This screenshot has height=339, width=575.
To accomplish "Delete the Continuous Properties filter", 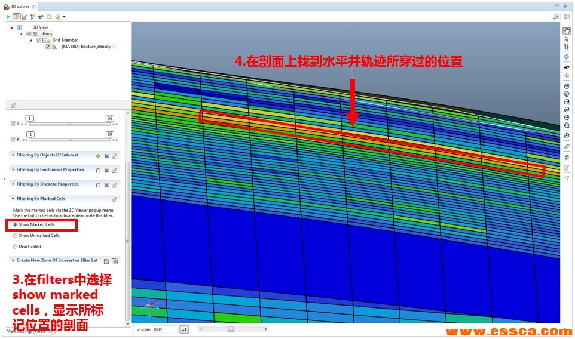I will coord(106,170).
